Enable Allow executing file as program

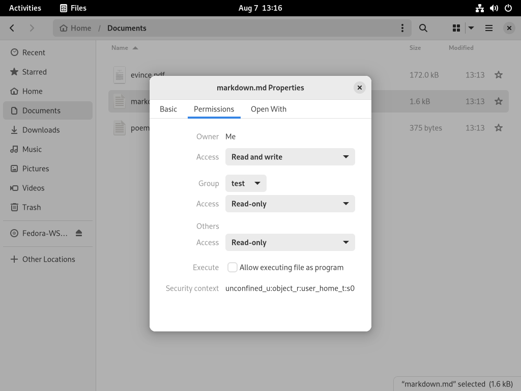click(x=232, y=267)
